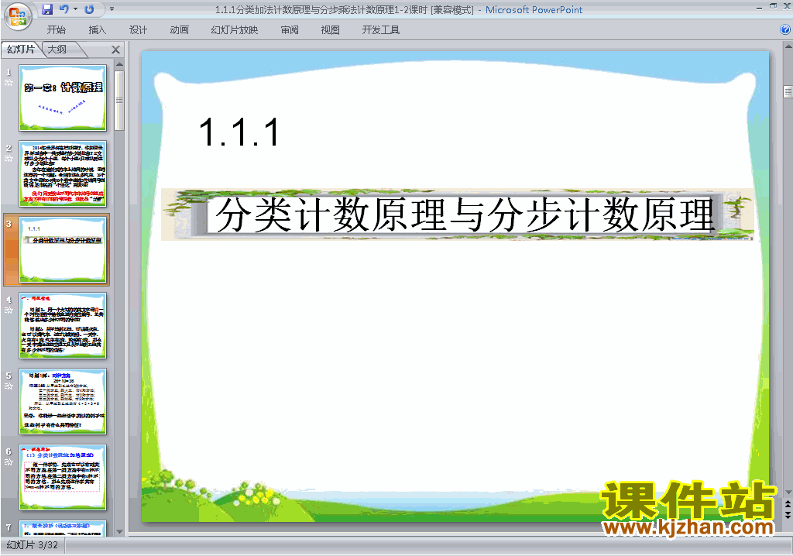
Task: Click the animation star icon for slide 1
Action: pos(9,82)
